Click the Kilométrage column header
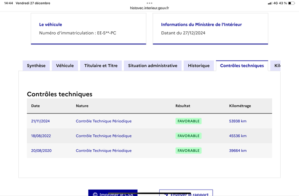This screenshot has width=299, height=196. [240, 106]
